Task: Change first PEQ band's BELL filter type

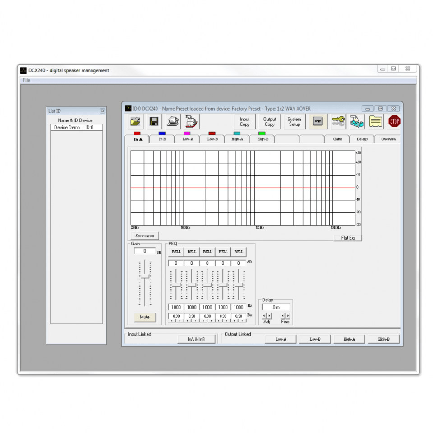Action: (176, 252)
